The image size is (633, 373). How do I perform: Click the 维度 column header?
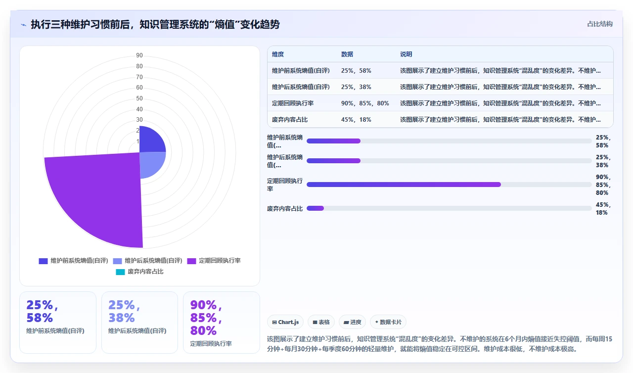278,54
